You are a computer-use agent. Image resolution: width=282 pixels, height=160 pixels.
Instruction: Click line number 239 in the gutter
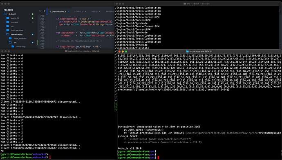coord(42,41)
